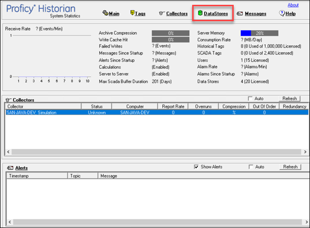310x228 pixels.
Task: Enable Auto refresh for Collectors
Action: (x=250, y=98)
